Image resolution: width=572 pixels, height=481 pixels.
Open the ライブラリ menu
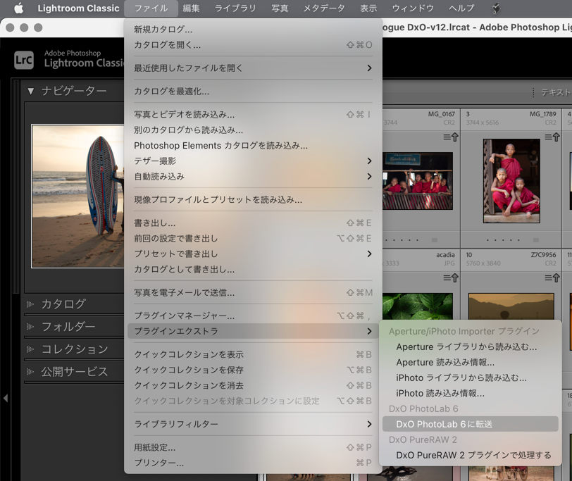(235, 8)
